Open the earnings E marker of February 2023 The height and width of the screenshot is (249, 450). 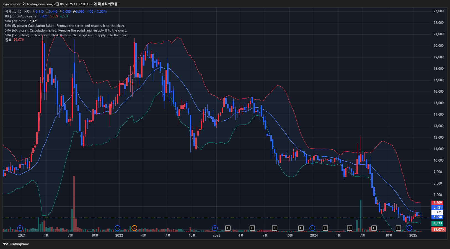[x=228, y=228]
